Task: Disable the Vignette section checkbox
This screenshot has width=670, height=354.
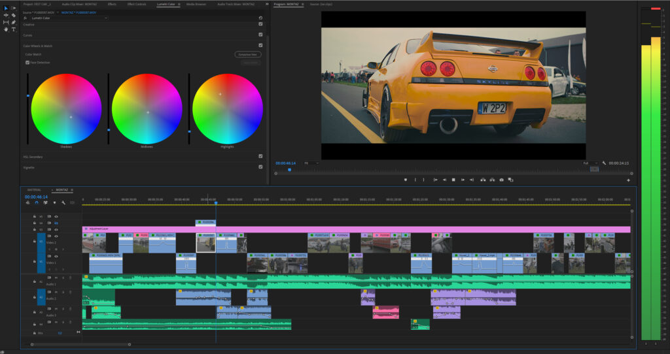Action: pyautogui.click(x=260, y=167)
